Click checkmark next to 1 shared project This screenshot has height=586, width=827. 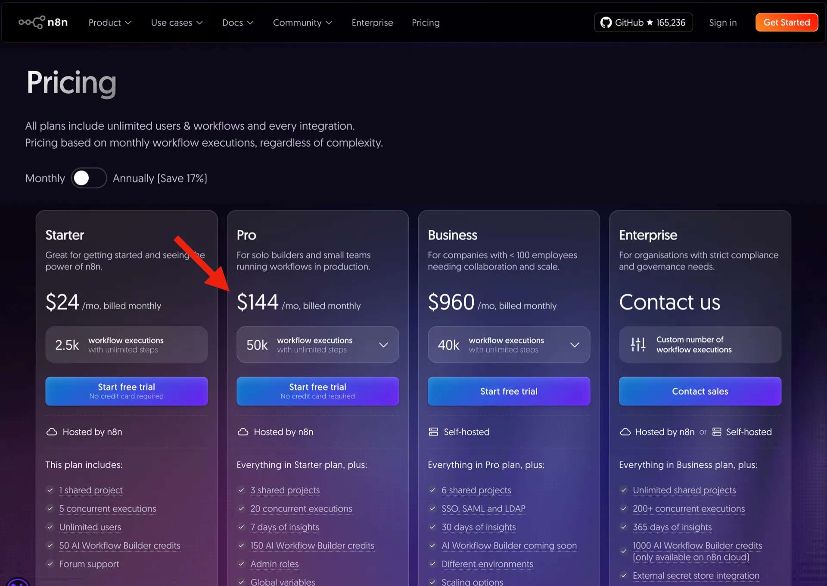click(50, 490)
